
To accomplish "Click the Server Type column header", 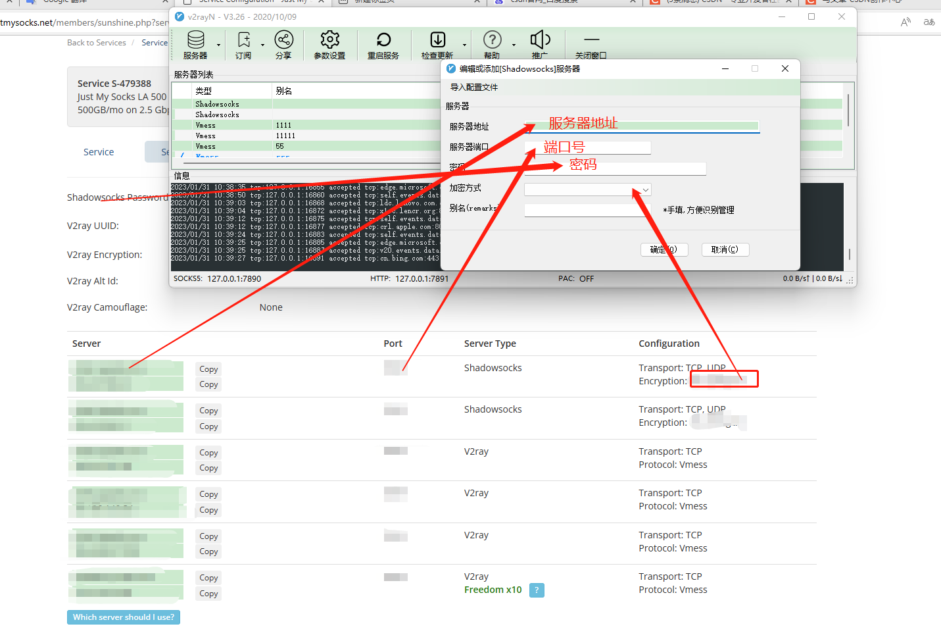I will [x=490, y=344].
